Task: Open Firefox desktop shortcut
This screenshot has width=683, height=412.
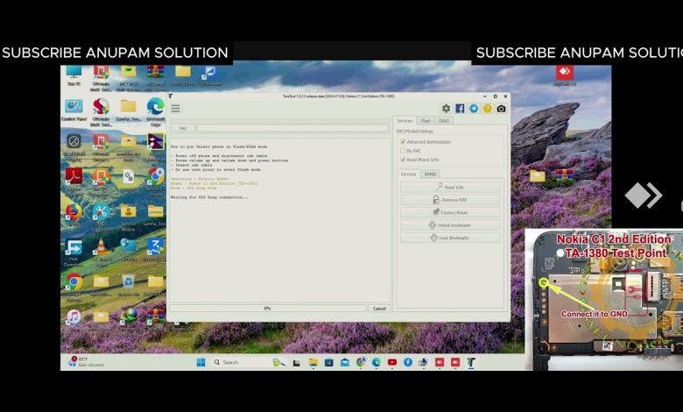Action: (x=74, y=215)
